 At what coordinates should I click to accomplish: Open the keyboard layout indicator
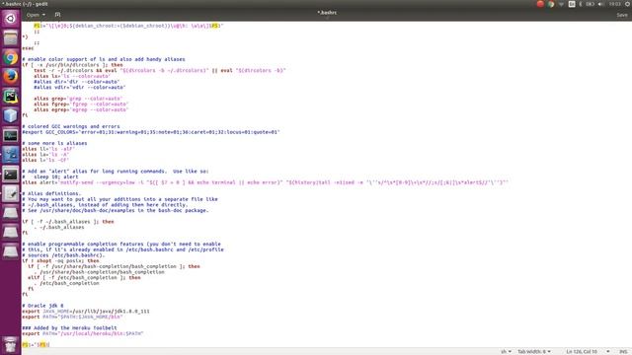click(572, 4)
